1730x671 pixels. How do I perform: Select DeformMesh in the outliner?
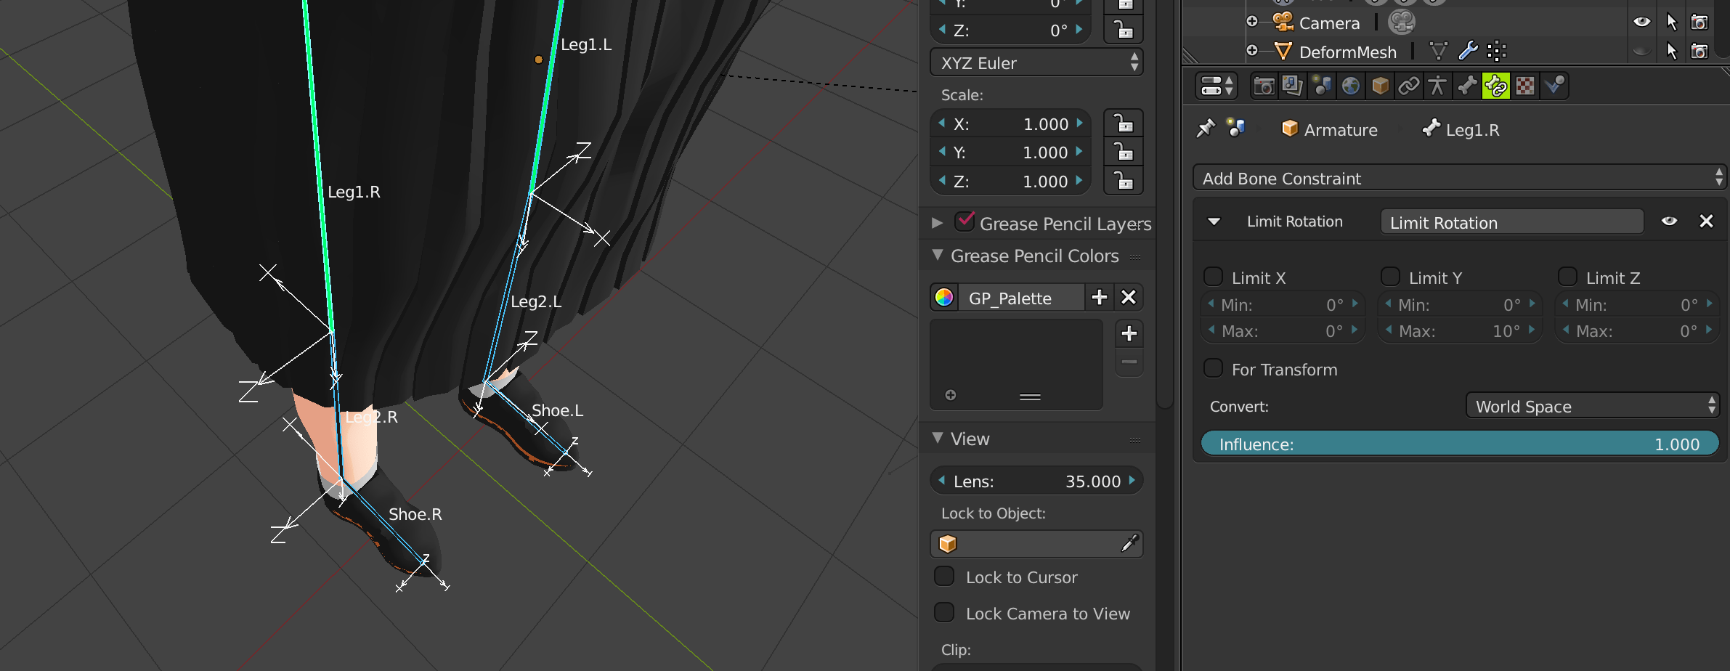(1347, 51)
